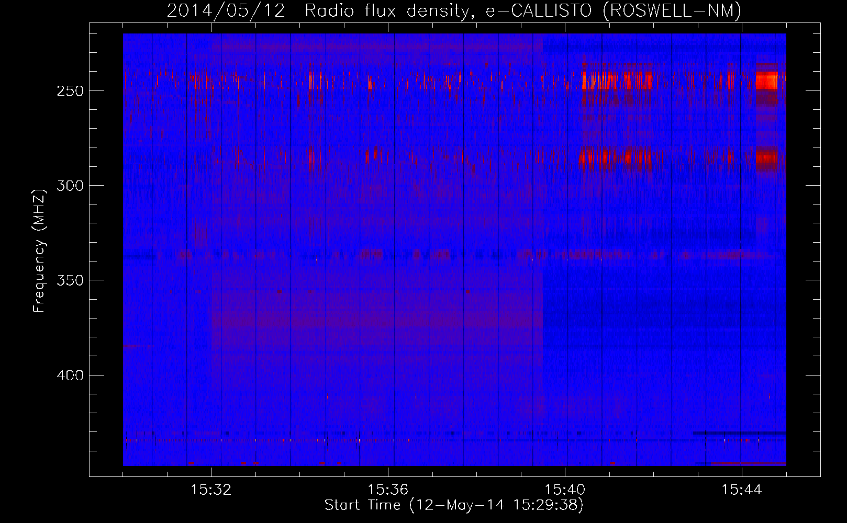
Task: Click the 15:44 time tick label
Action: 741,490
